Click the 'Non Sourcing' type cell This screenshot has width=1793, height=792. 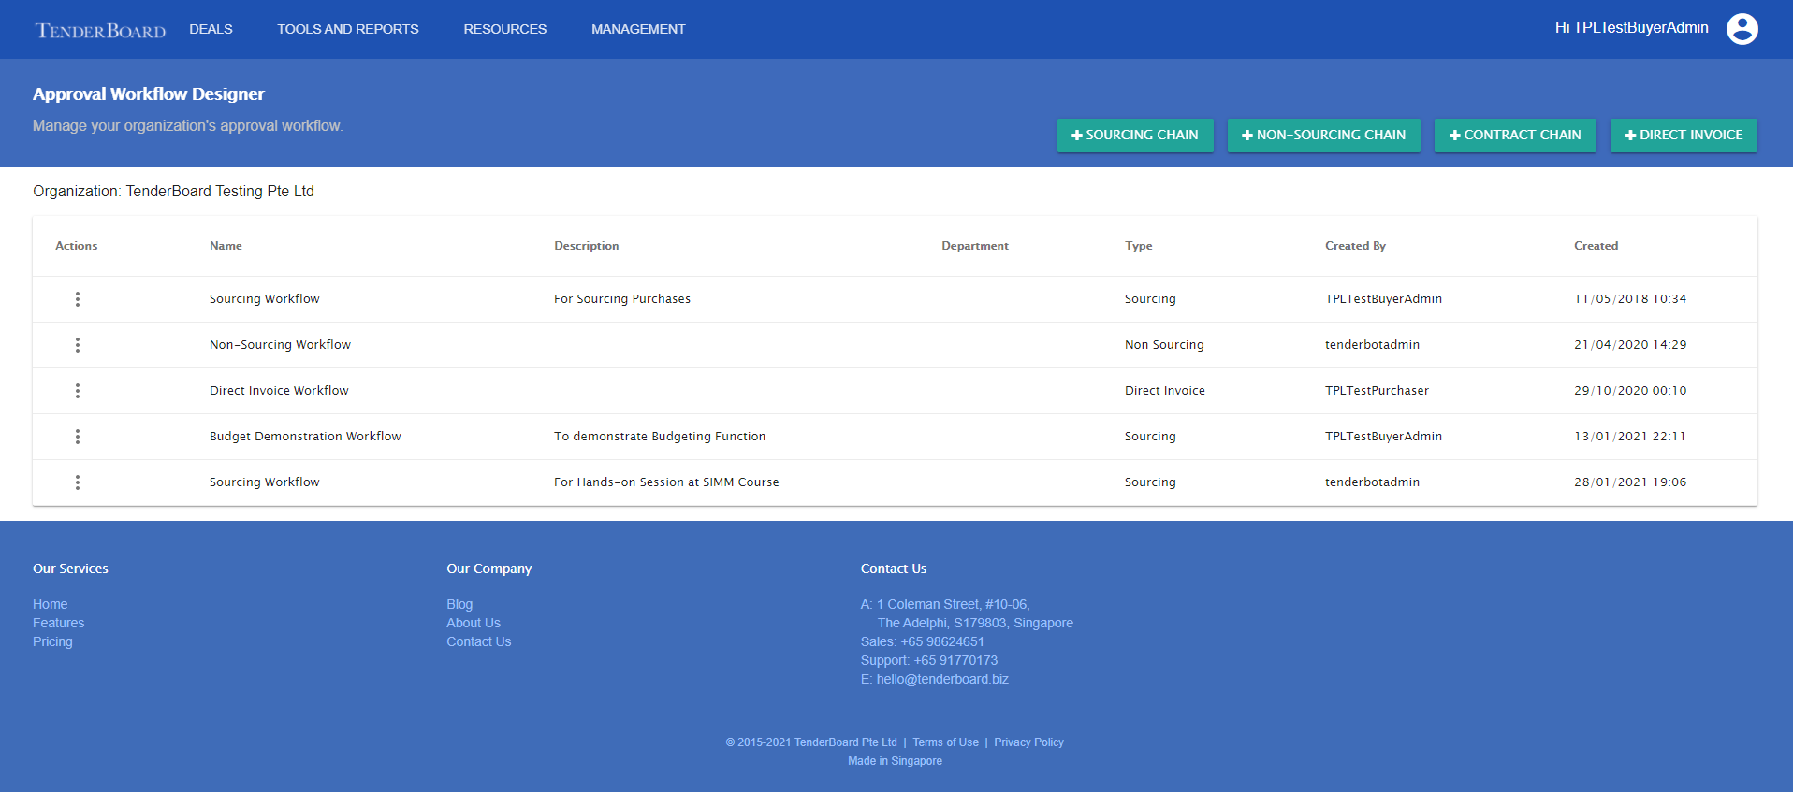pos(1164,345)
